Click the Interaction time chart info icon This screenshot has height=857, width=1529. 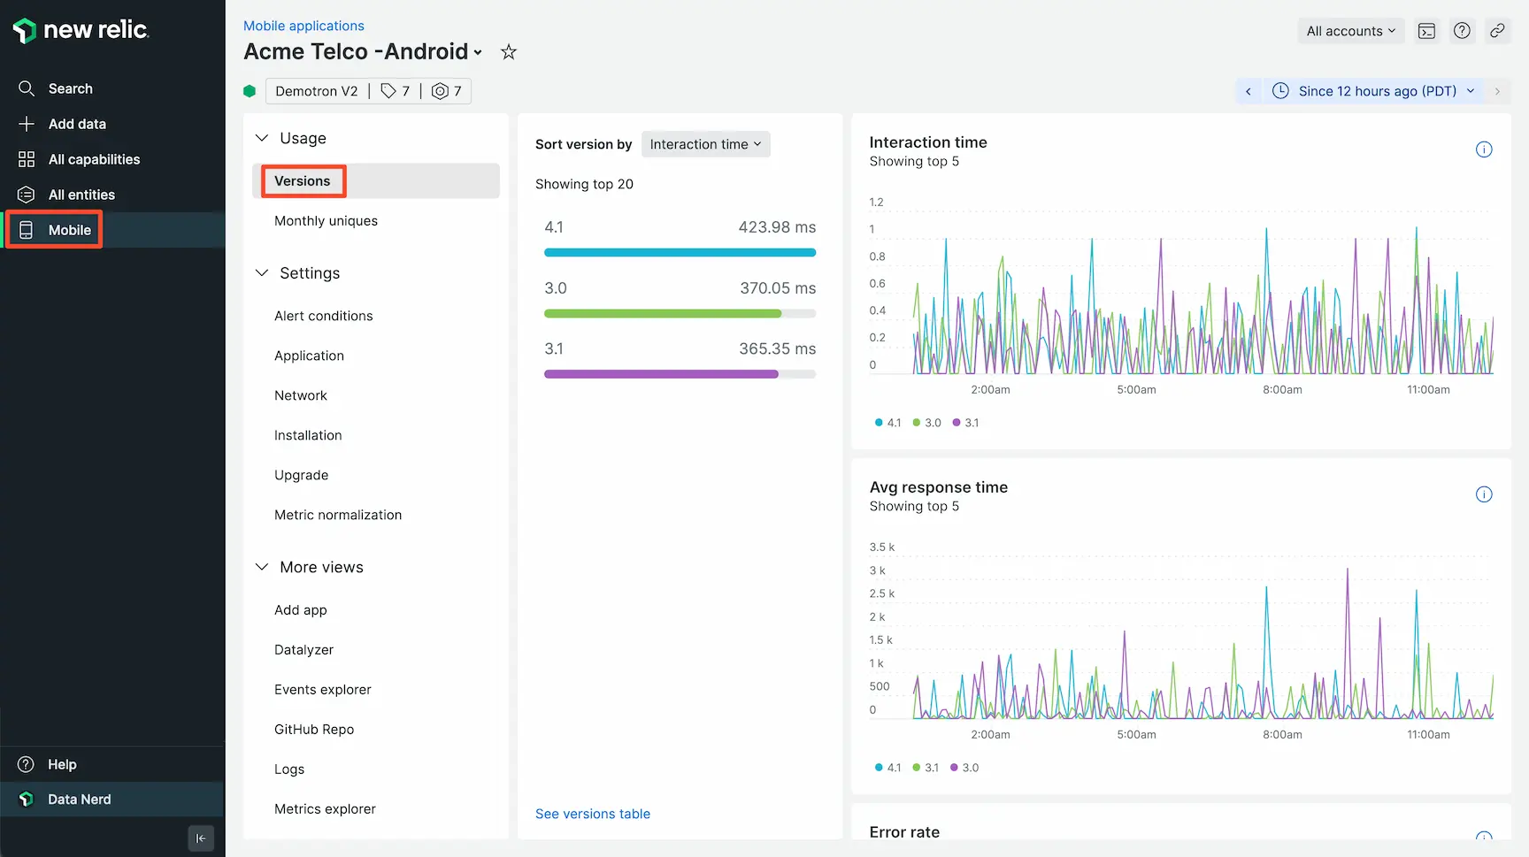coord(1484,149)
